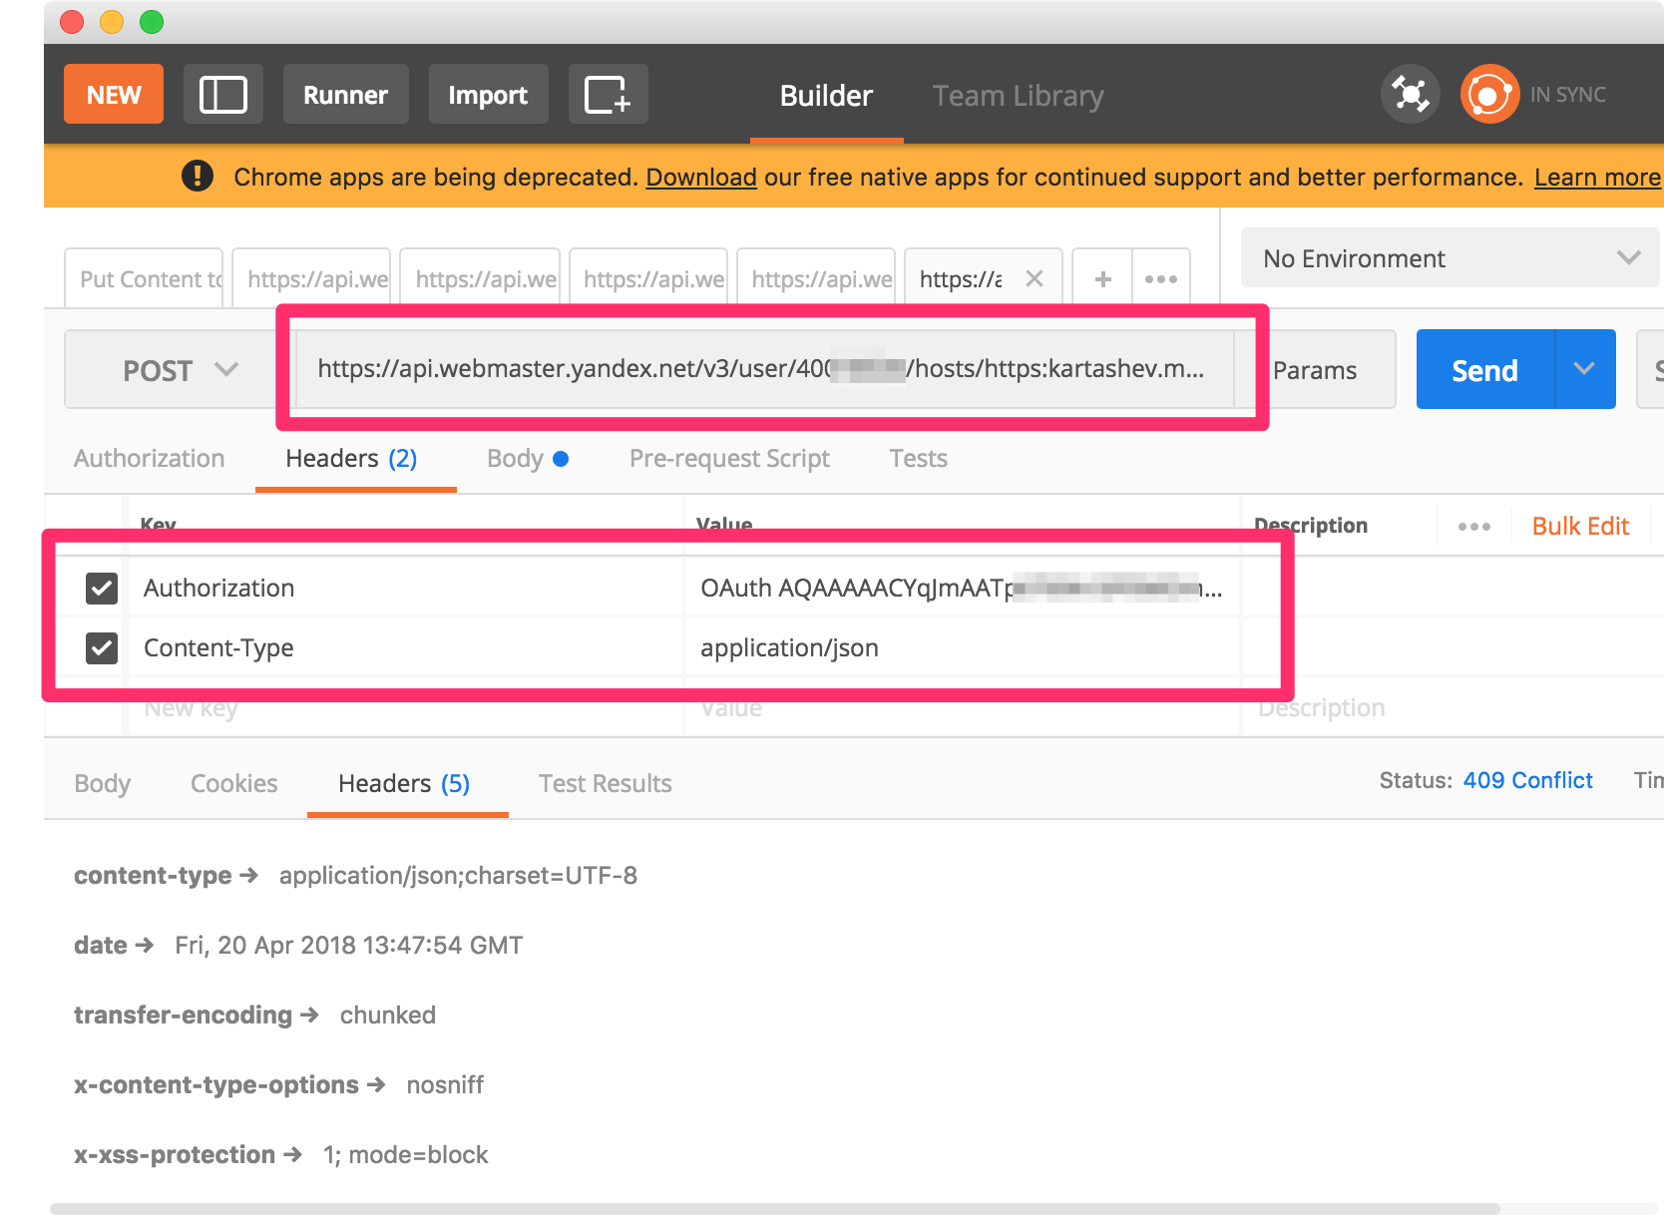Uncheck the Authorization header checkbox
The height and width of the screenshot is (1221, 1664).
(102, 589)
